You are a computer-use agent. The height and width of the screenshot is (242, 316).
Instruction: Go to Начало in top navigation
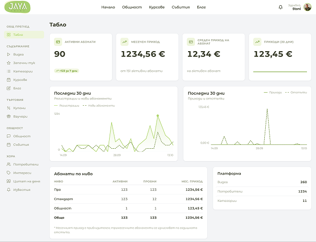[x=108, y=7]
